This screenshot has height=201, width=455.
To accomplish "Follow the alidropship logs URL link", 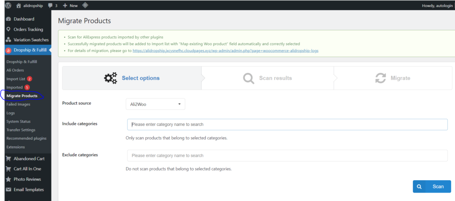I will [225, 51].
